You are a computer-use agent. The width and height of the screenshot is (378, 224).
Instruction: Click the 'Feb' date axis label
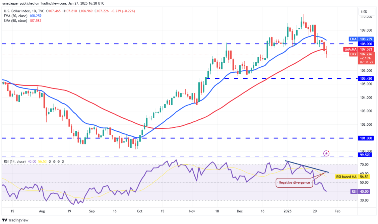pos(337,211)
